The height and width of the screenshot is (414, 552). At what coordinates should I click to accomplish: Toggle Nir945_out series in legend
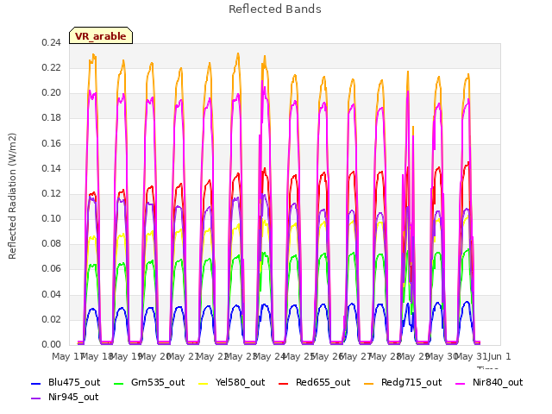[x=65, y=397]
